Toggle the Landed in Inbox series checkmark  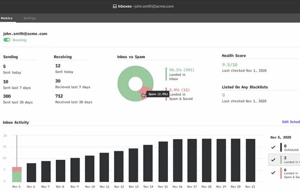273,159
